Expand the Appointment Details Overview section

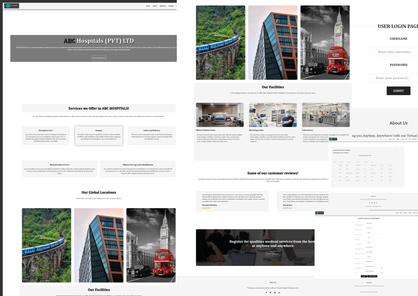[365, 150]
